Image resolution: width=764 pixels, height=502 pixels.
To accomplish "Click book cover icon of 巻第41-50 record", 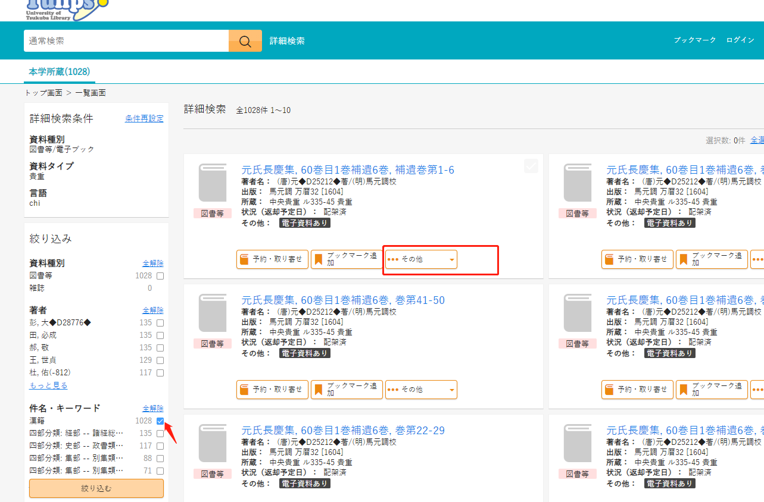I will point(213,313).
